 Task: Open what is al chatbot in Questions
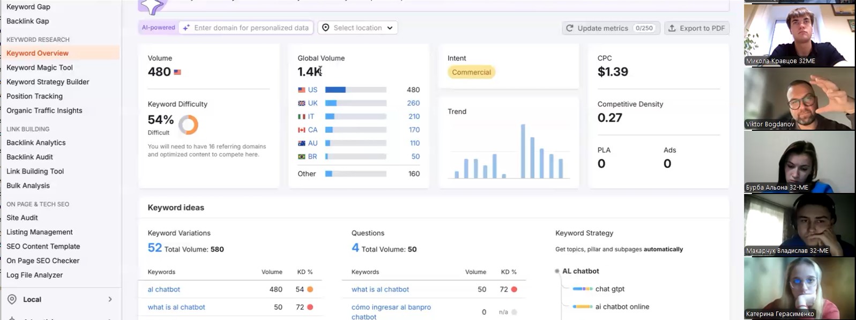pos(380,289)
